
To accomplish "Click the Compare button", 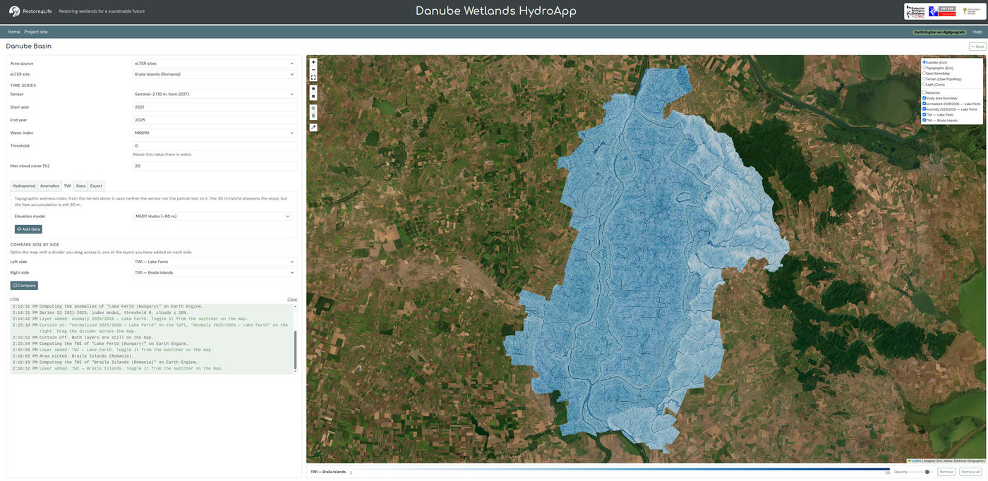I will coord(24,286).
